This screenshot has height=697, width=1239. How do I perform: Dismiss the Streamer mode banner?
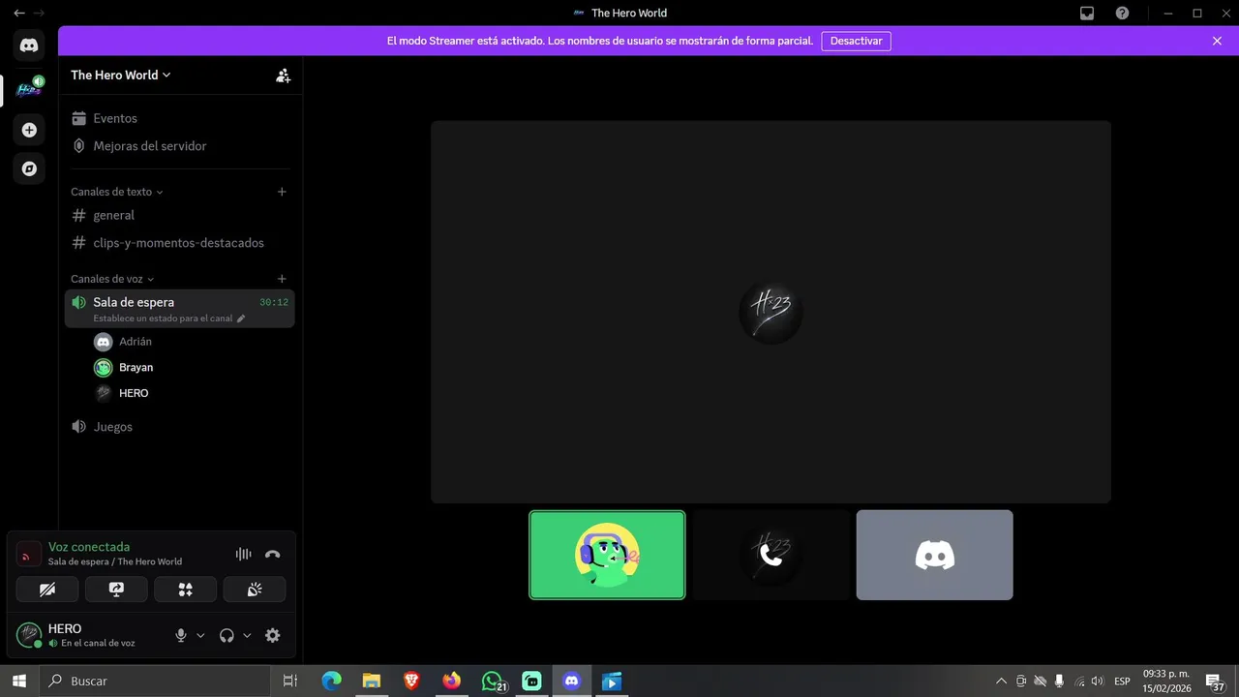1217,41
